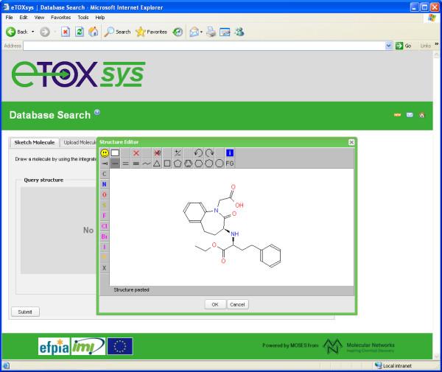Open the Favorites menu
Image resolution: width=442 pixels, height=372 pixels.
[60, 17]
